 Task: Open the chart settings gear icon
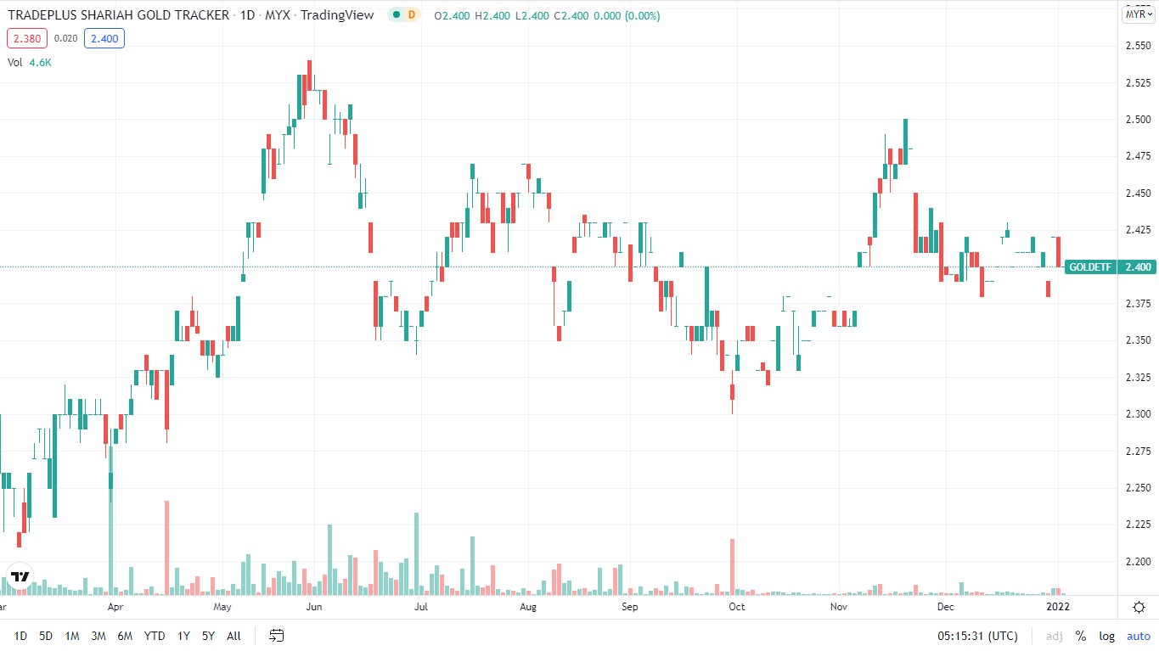coord(1139,607)
